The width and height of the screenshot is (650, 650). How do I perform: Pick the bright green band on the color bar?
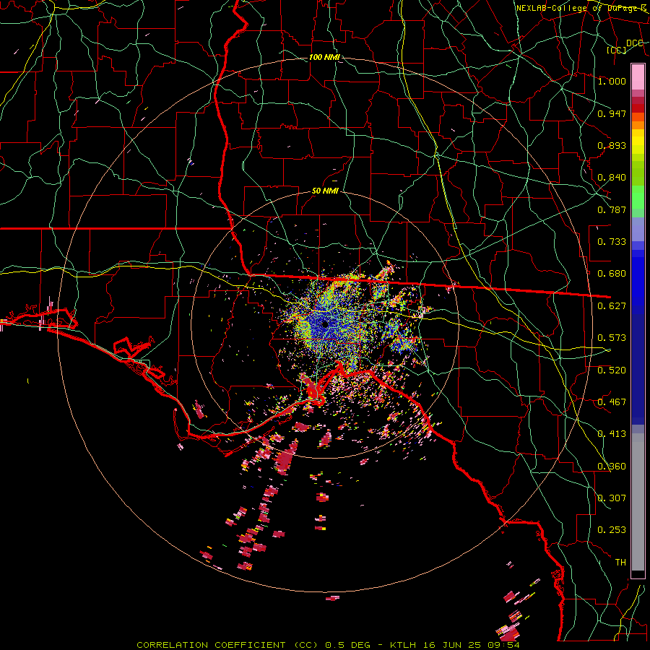[638, 197]
